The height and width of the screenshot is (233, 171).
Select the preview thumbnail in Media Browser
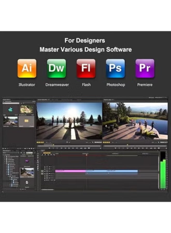(x=27, y=172)
